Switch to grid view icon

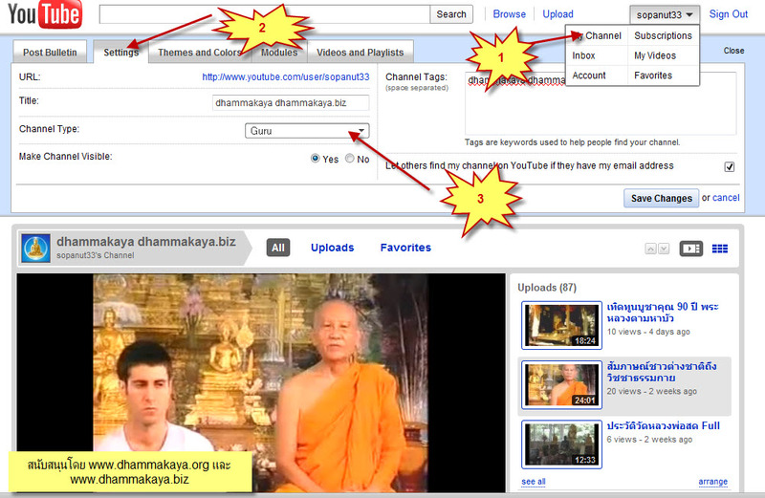click(720, 249)
